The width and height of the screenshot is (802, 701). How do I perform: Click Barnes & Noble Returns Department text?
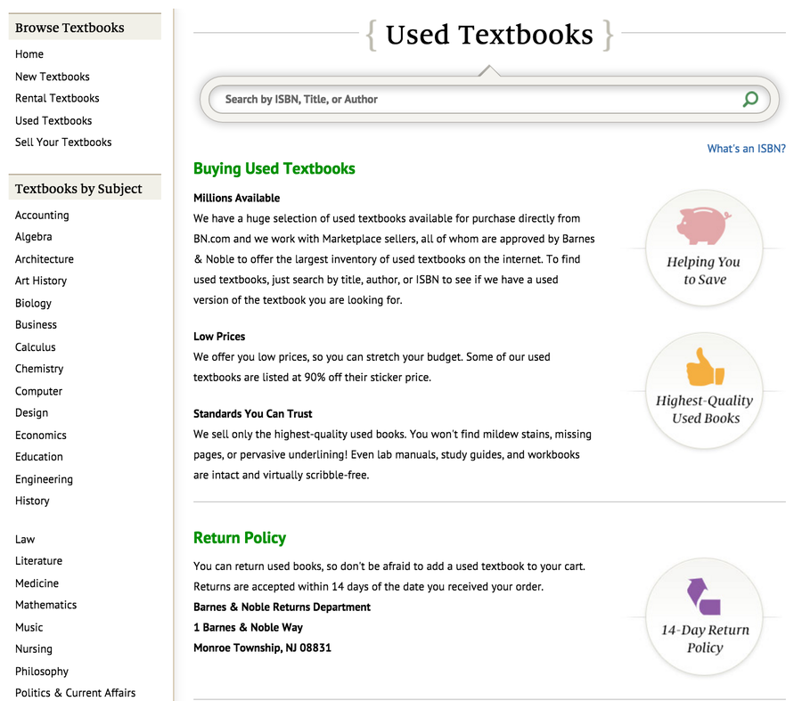pyautogui.click(x=282, y=607)
